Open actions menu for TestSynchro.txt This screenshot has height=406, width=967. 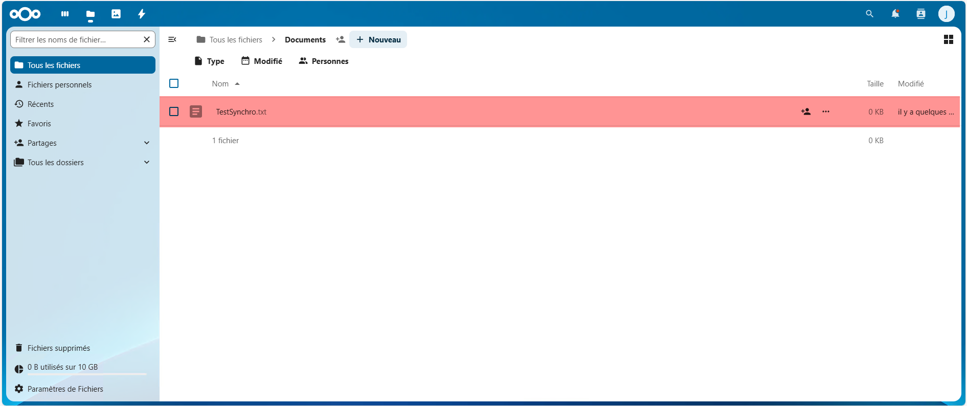tap(825, 111)
